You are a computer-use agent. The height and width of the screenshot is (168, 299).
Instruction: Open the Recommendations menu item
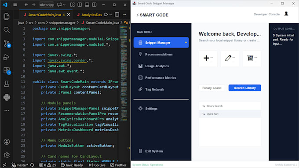click(161, 55)
